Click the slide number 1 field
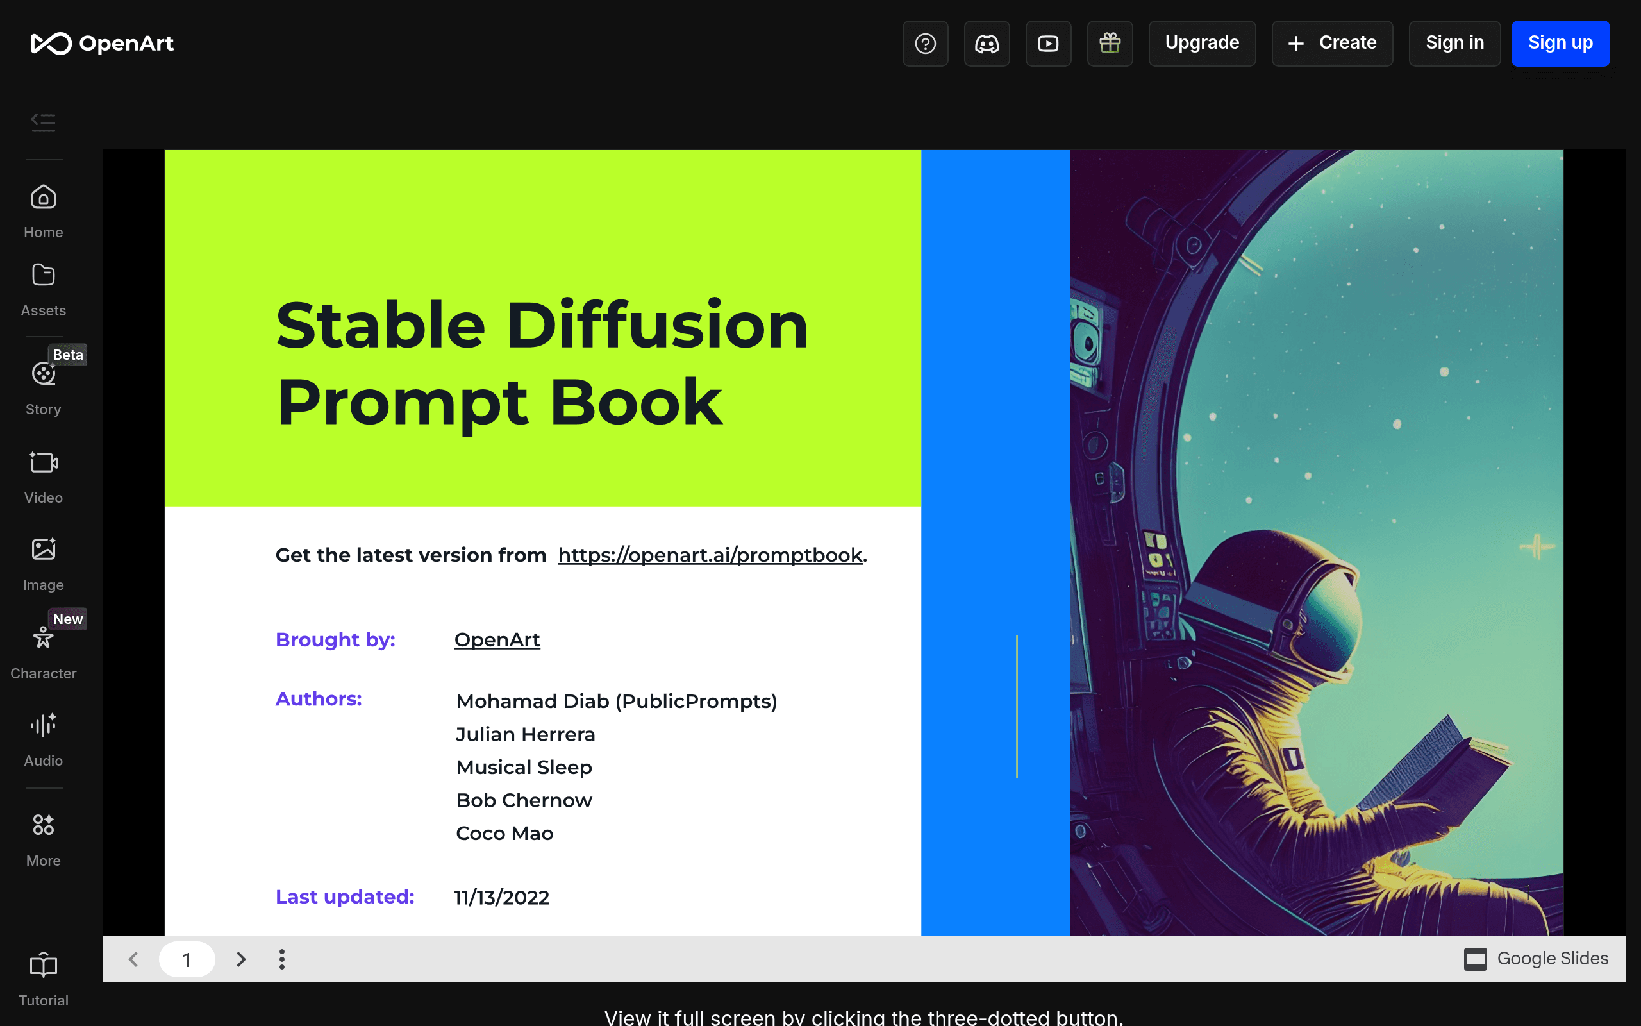1641x1026 pixels. (x=187, y=959)
